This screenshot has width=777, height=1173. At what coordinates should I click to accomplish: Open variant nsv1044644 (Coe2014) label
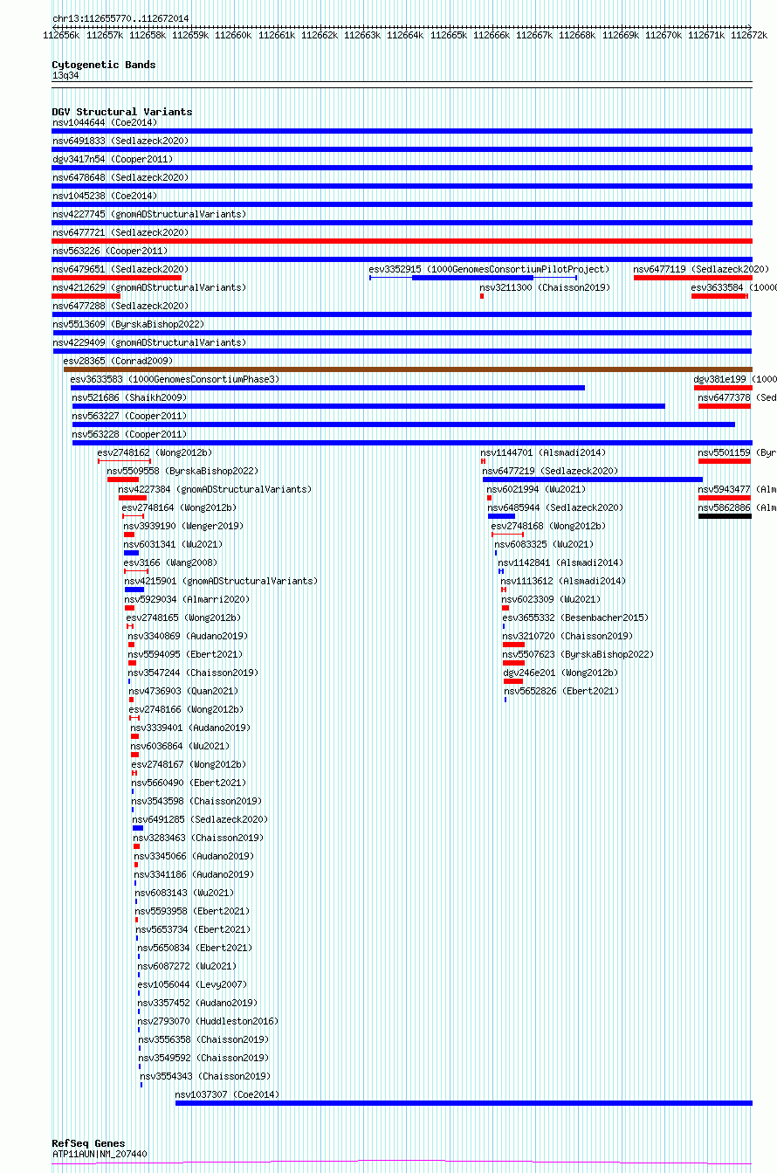point(105,122)
